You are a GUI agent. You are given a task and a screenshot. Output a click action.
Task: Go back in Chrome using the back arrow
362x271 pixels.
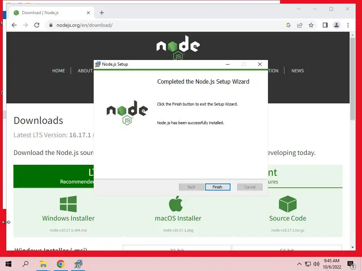click(14, 25)
